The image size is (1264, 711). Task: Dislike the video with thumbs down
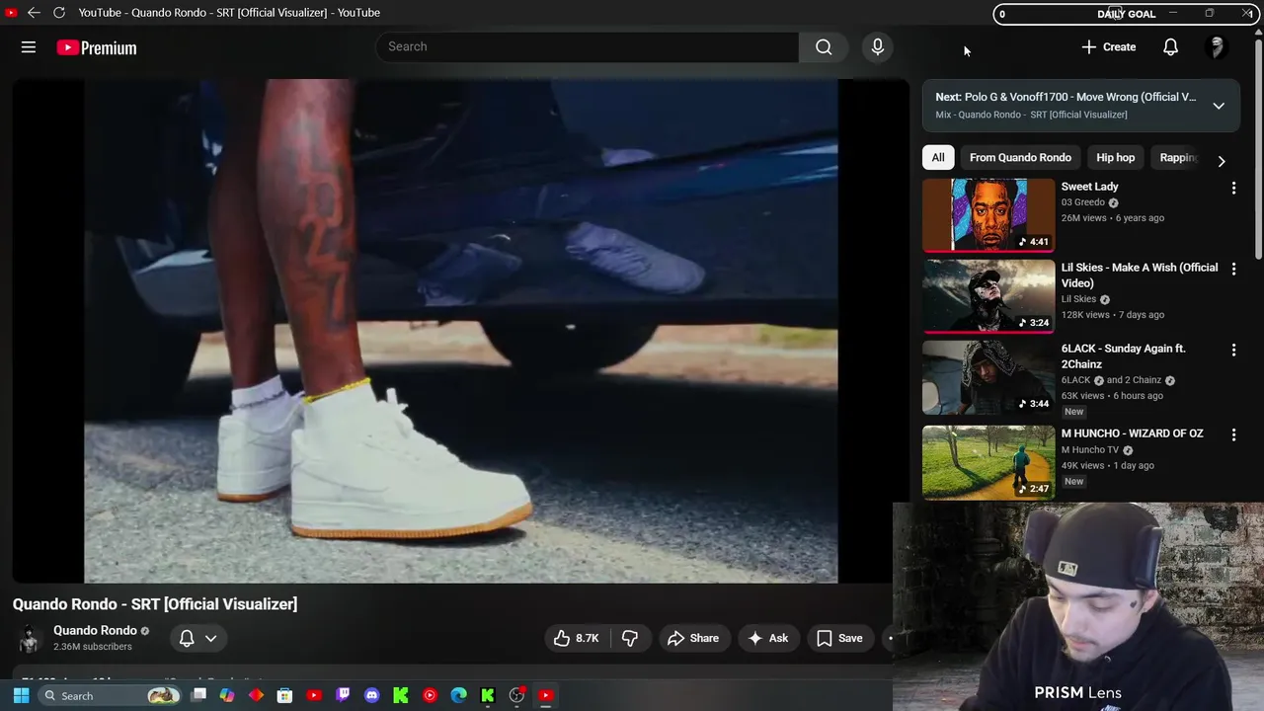click(x=629, y=638)
